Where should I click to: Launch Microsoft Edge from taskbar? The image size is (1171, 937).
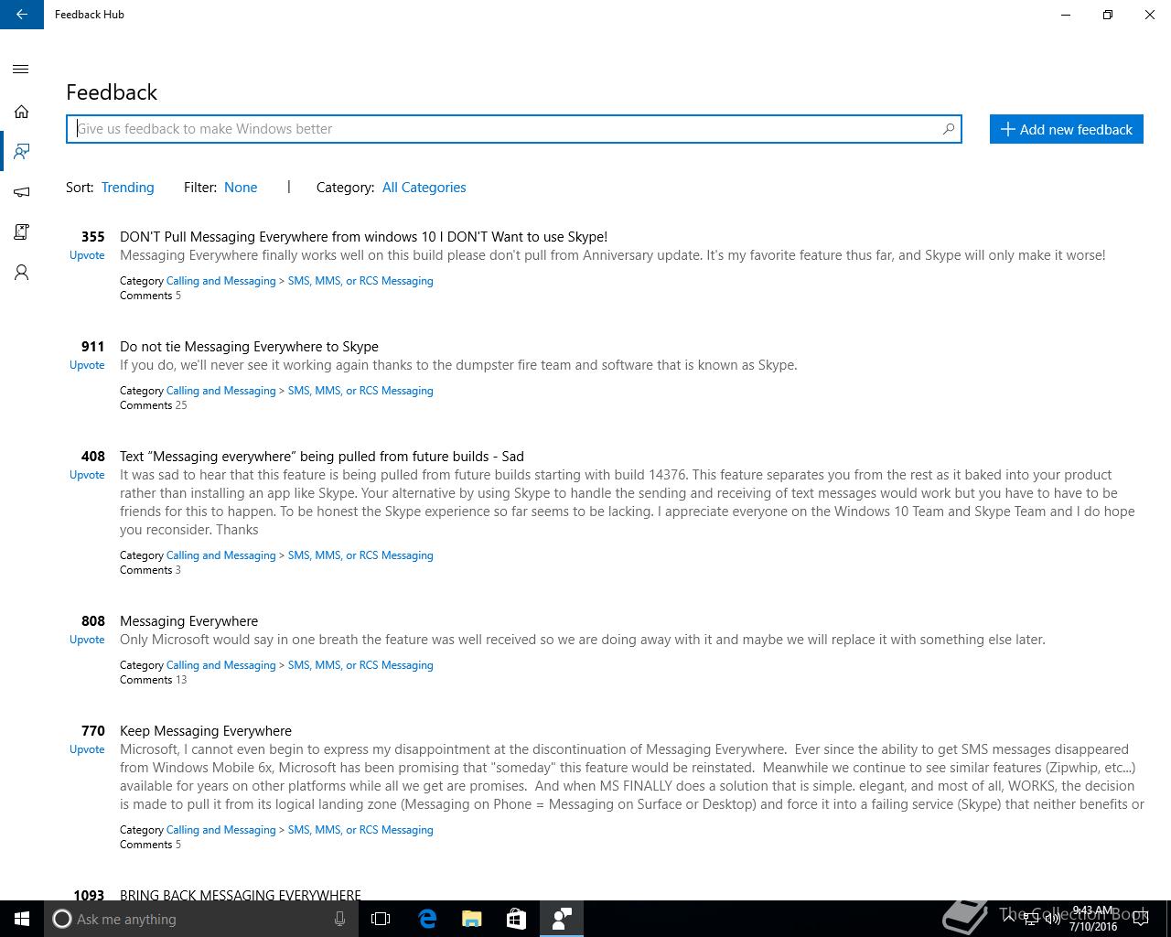[427, 919]
